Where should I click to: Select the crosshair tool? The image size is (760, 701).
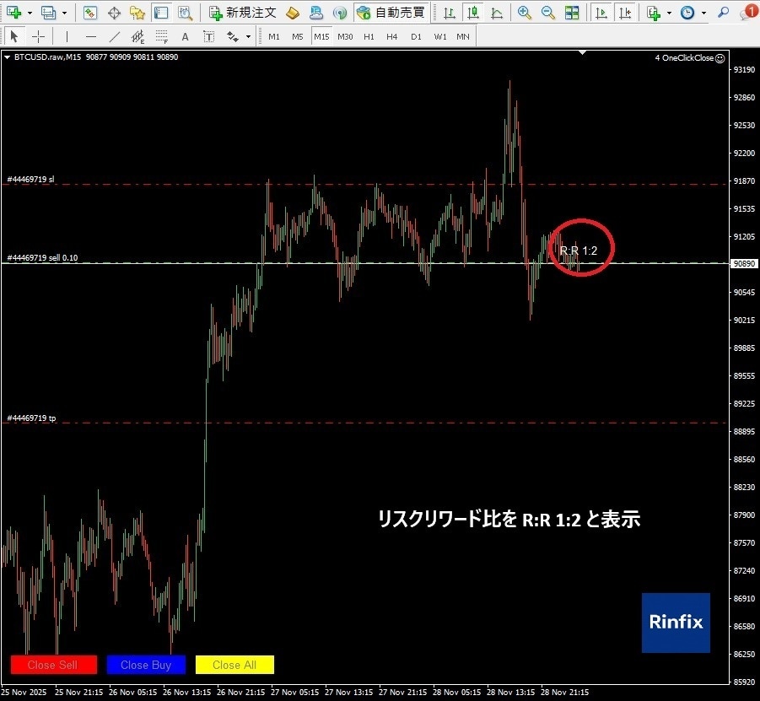pos(38,36)
